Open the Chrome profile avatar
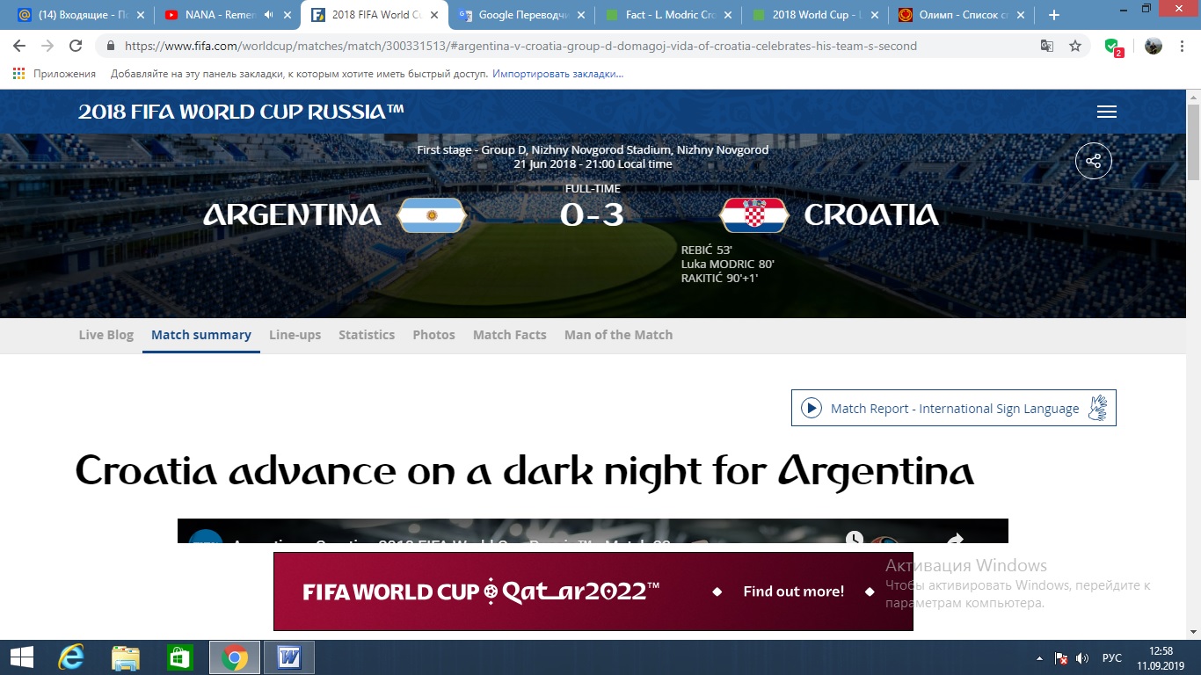Viewport: 1201px width, 675px height. tap(1154, 46)
